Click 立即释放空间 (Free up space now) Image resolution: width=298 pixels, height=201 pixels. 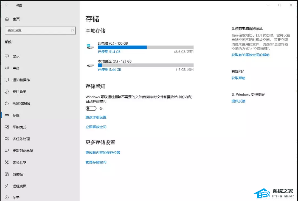tap(96, 127)
